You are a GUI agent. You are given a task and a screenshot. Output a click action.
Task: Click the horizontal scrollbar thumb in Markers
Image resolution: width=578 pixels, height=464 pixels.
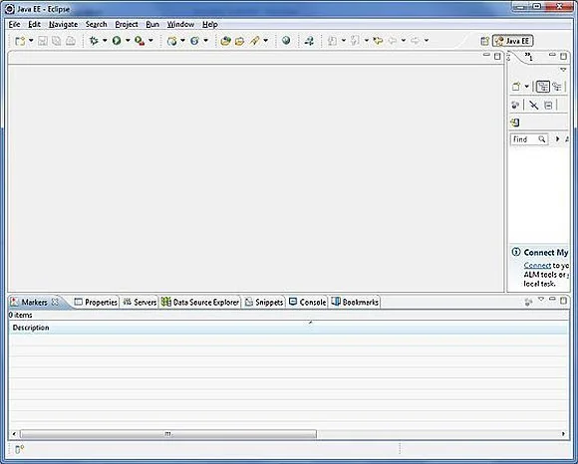pos(168,434)
